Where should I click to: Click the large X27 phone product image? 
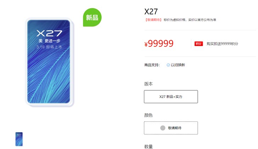[x=49, y=62]
